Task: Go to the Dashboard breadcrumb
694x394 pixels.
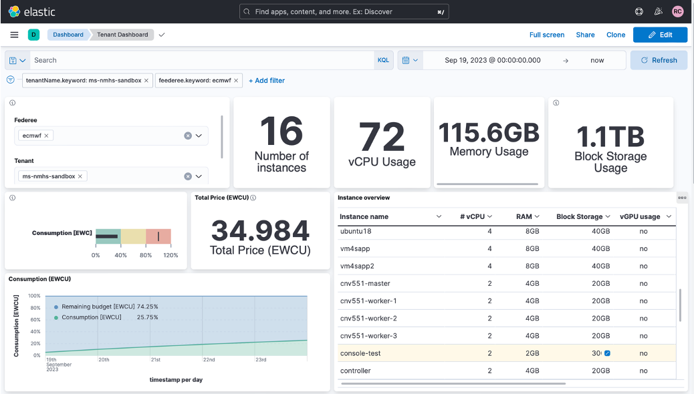Action: pyautogui.click(x=68, y=35)
